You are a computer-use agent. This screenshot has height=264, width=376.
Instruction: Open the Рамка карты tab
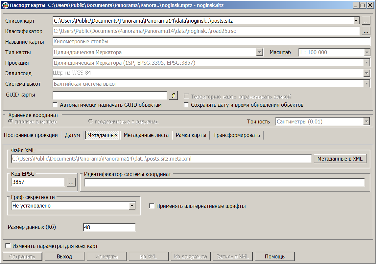(x=191, y=135)
